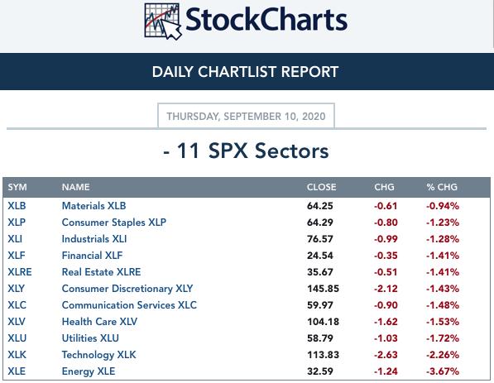Open the 11 SPX Sectors heading
This screenshot has width=494, height=383.
coord(247,151)
